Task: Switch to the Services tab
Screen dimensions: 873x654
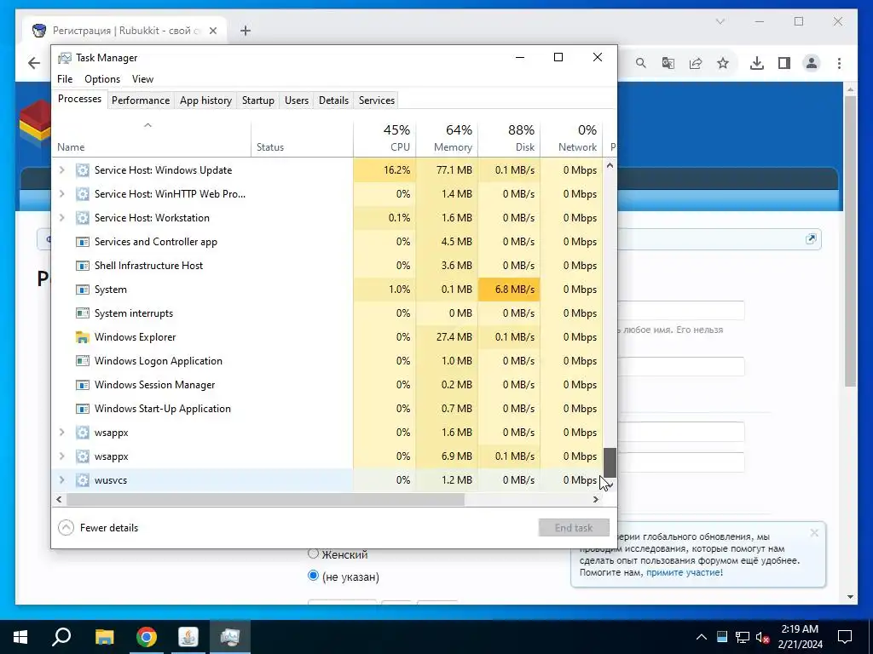Action: [x=376, y=100]
